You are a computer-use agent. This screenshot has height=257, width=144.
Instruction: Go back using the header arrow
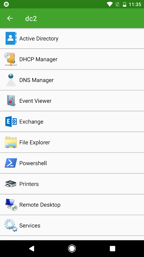tap(10, 18)
